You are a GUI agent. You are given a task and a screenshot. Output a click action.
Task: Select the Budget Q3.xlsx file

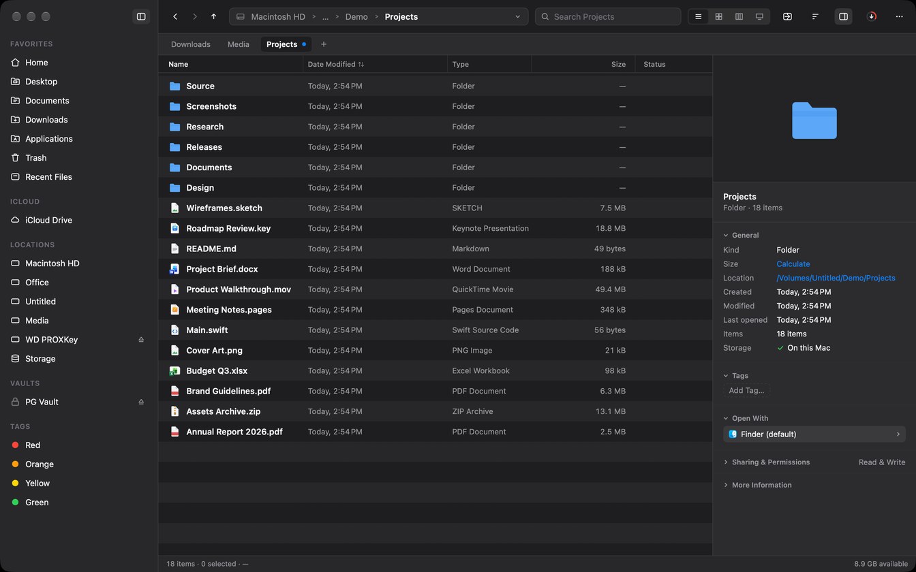point(436,370)
